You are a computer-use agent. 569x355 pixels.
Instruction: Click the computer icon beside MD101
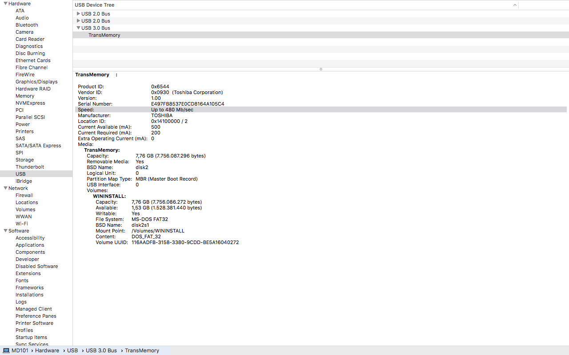tap(6, 351)
